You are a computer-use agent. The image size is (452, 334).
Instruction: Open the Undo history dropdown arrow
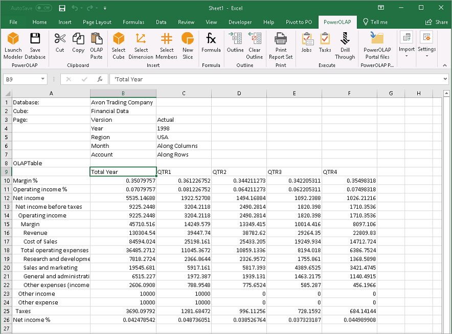(82, 8)
